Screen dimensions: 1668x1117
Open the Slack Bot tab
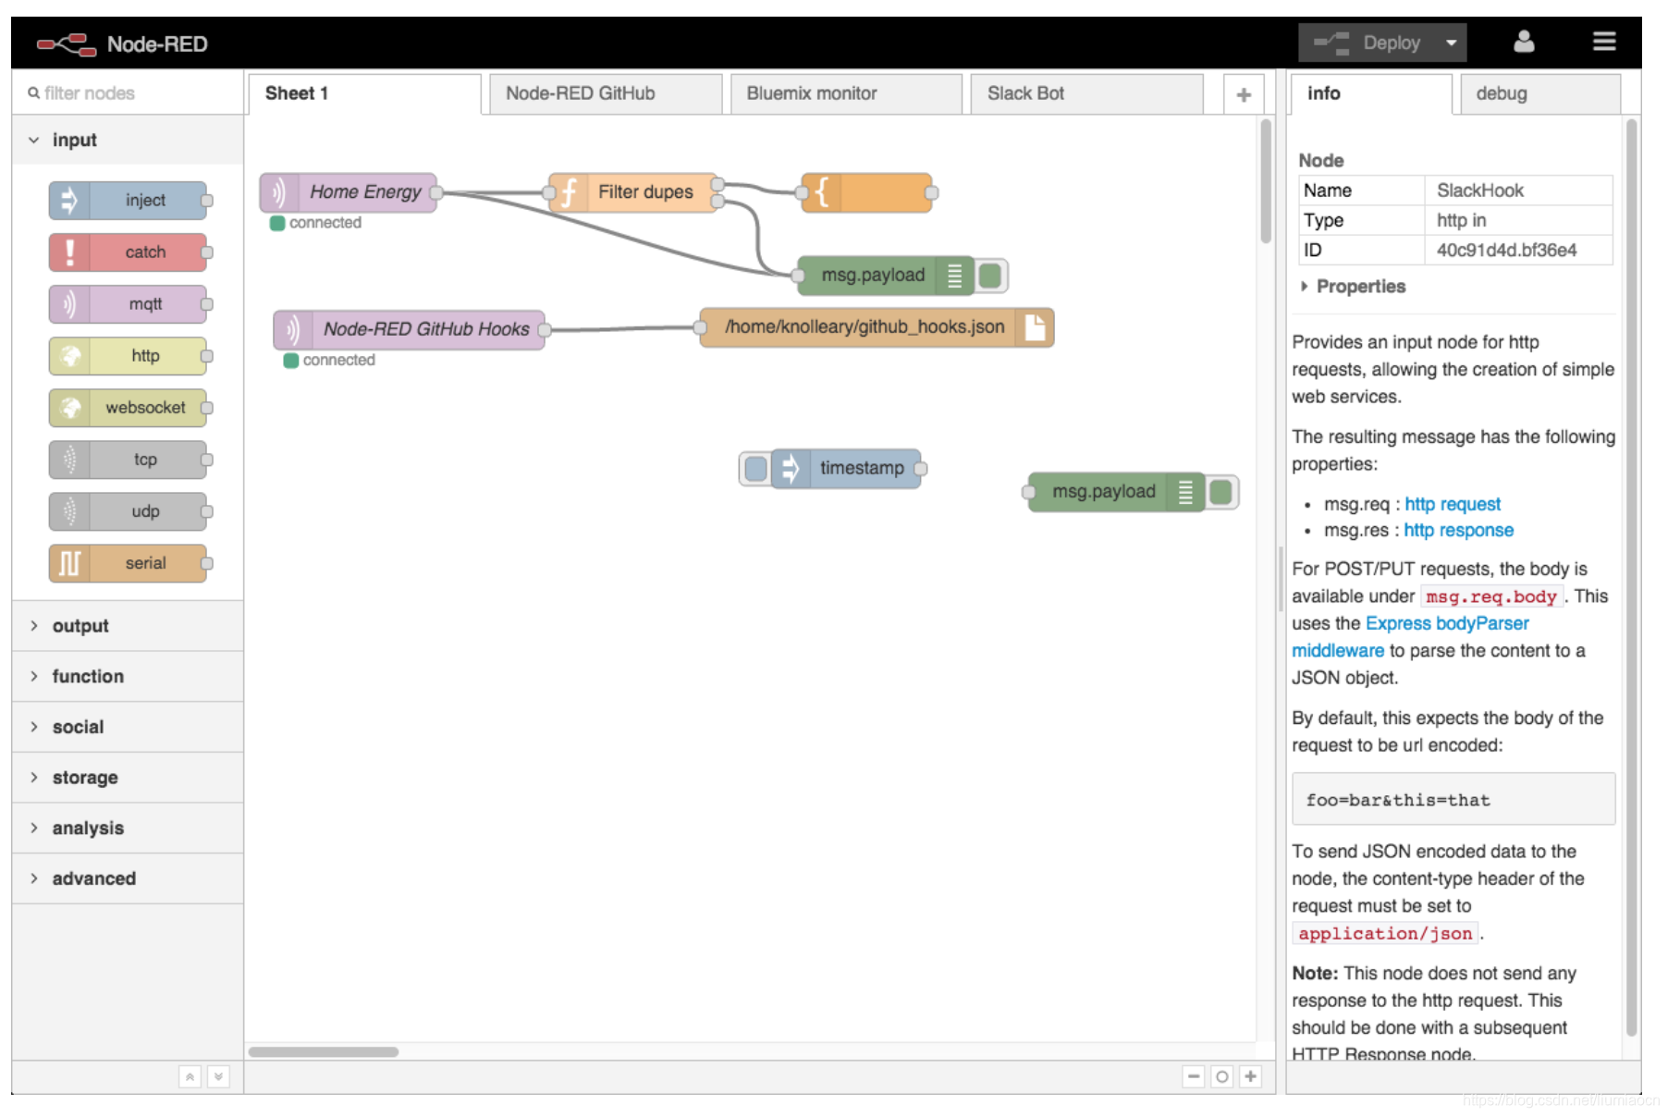(1086, 93)
